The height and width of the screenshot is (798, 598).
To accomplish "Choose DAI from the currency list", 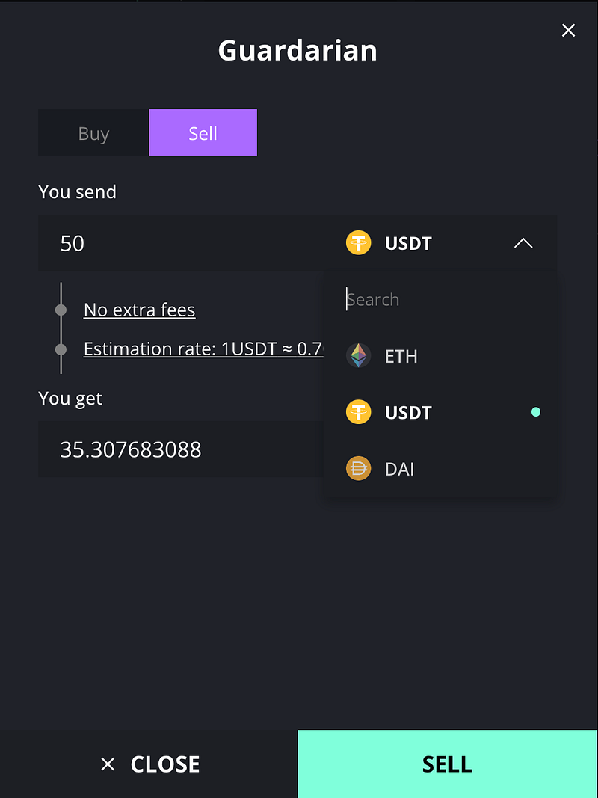I will click(400, 469).
